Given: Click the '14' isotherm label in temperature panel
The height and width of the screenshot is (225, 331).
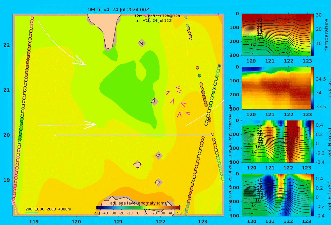Looking at the screenshot, I should coord(253,45).
